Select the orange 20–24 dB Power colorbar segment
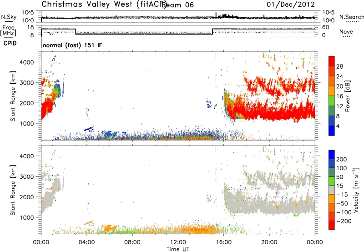The height and width of the screenshot is (252, 364). point(332,81)
